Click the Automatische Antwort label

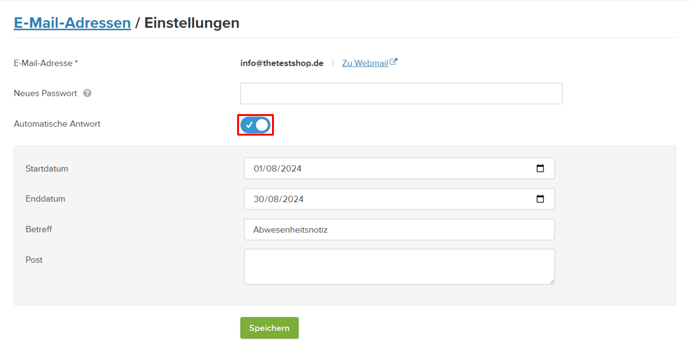coord(57,124)
